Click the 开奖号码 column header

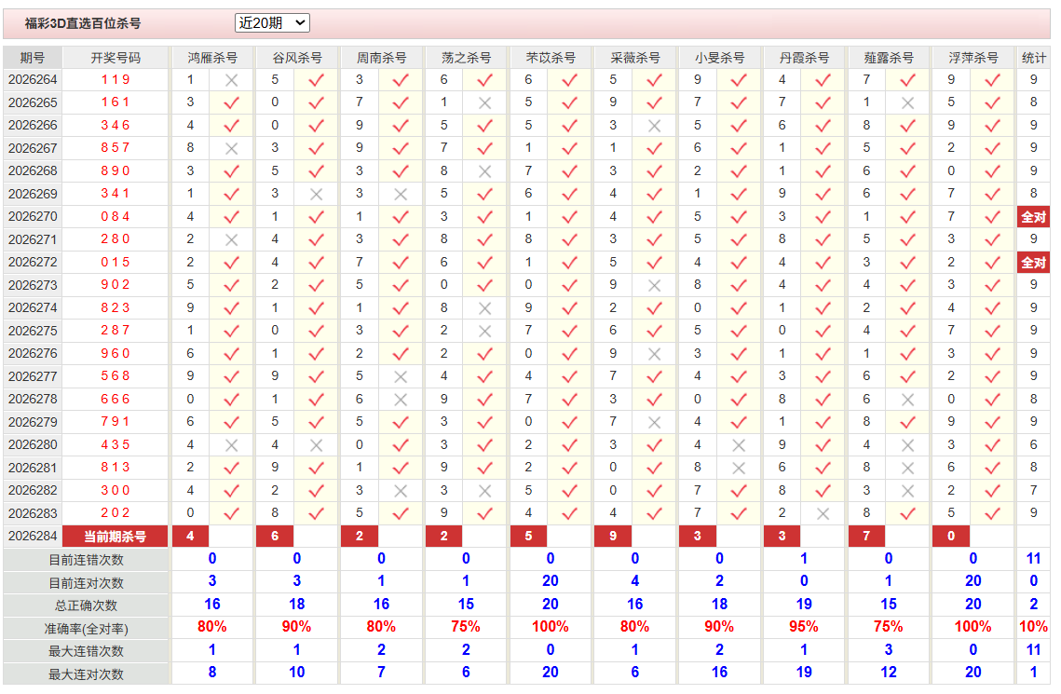(x=116, y=58)
